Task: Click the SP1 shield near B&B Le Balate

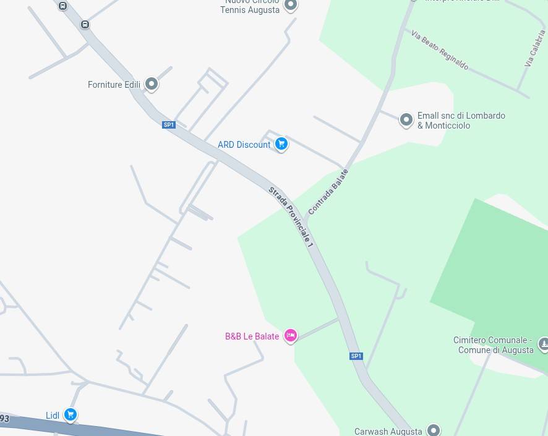Action: tap(356, 356)
